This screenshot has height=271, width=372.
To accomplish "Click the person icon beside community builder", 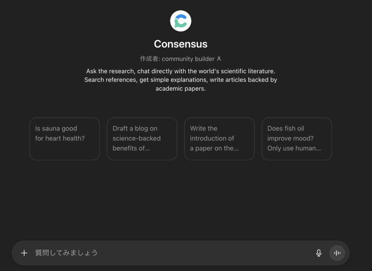I will [x=219, y=59].
